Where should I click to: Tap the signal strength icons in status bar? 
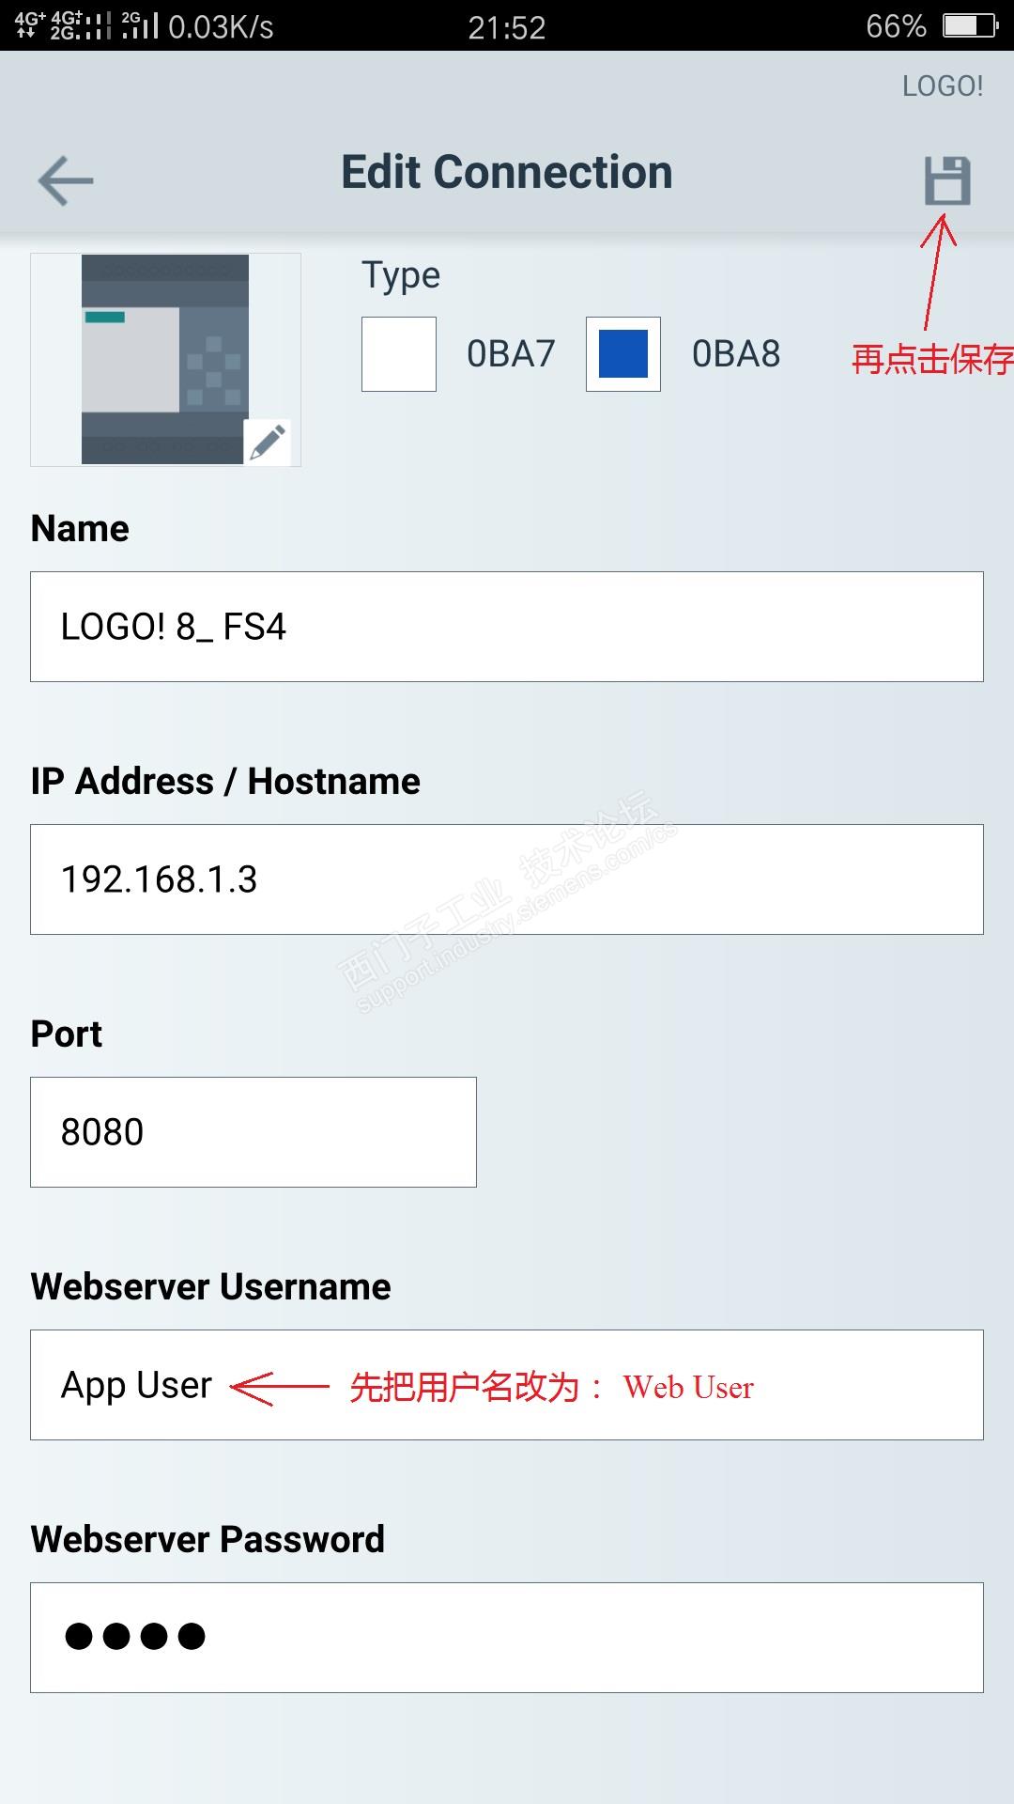point(86,25)
